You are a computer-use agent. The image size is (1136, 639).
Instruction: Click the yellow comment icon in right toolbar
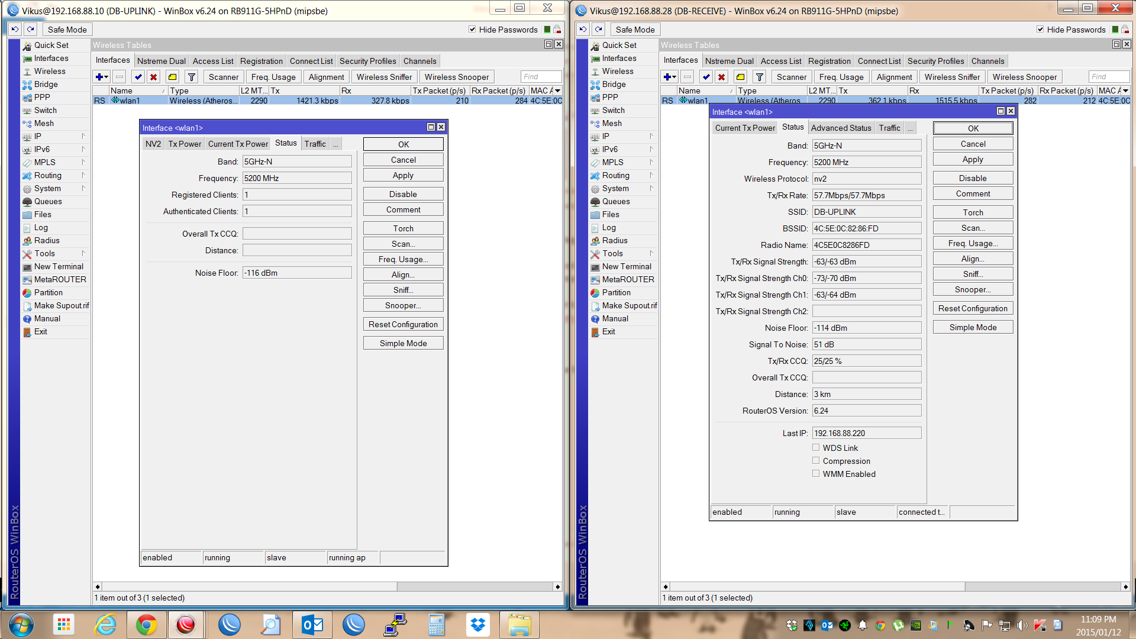740,77
